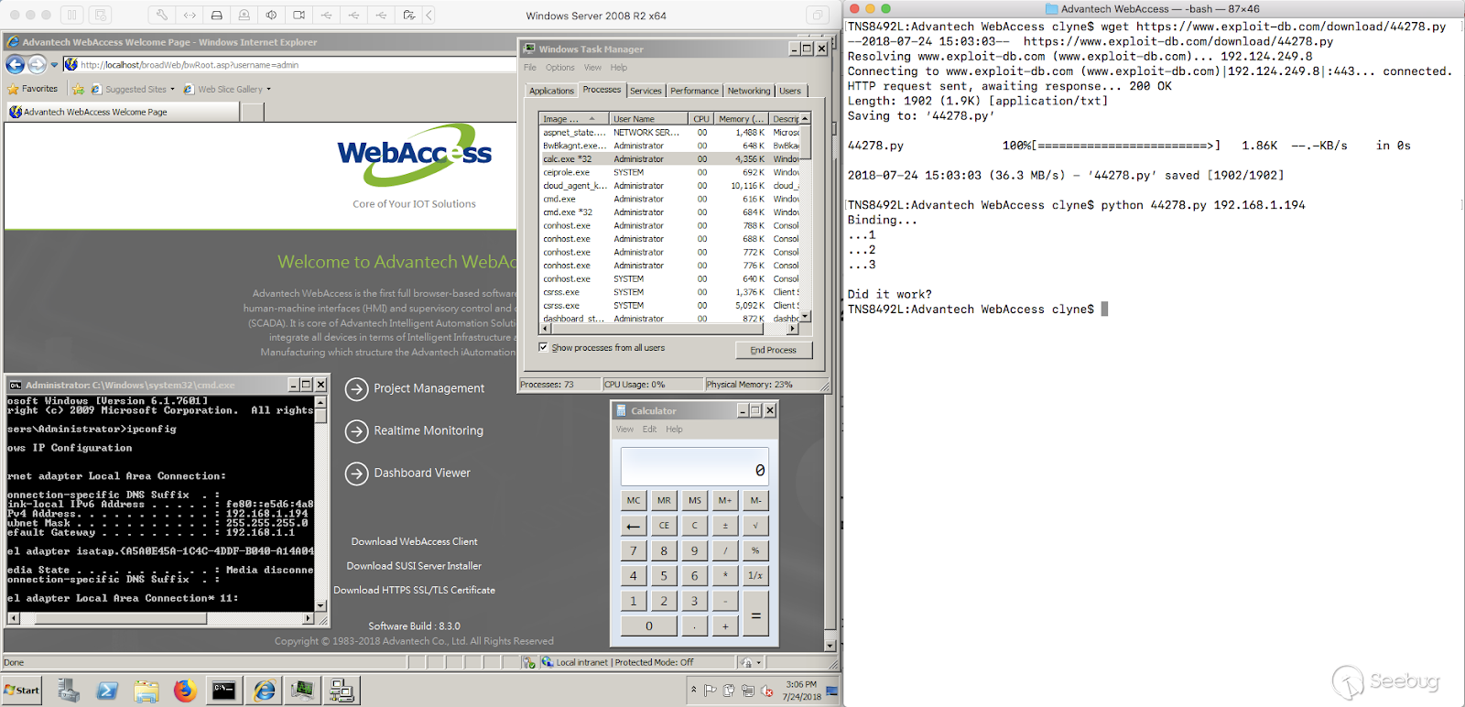Click the hard disk icon in VM toolbar
The width and height of the screenshot is (1465, 707).
point(216,15)
